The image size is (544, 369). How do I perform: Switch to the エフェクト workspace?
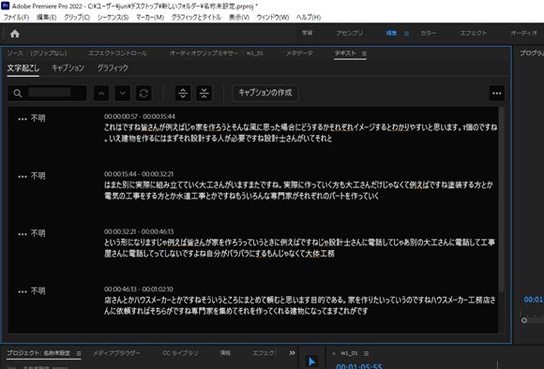pyautogui.click(x=474, y=34)
